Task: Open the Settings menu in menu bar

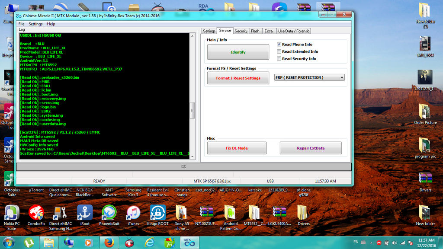Action: click(35, 24)
